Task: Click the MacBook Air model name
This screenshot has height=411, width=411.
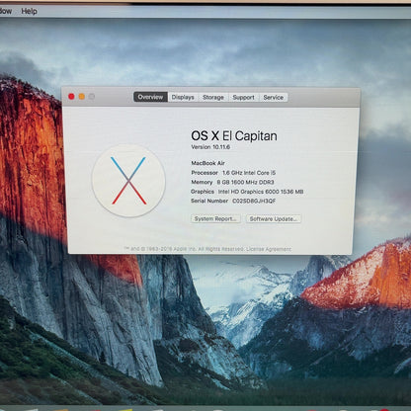Action: tap(207, 163)
